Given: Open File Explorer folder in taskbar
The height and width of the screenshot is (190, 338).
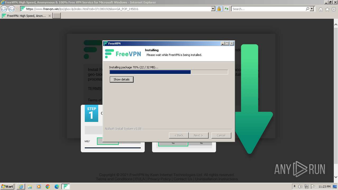Looking at the screenshot, I should click(30, 187).
